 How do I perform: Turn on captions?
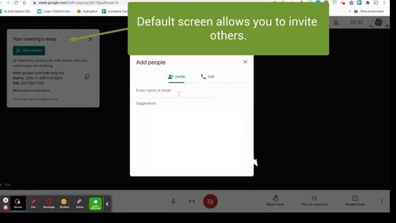[x=314, y=201]
